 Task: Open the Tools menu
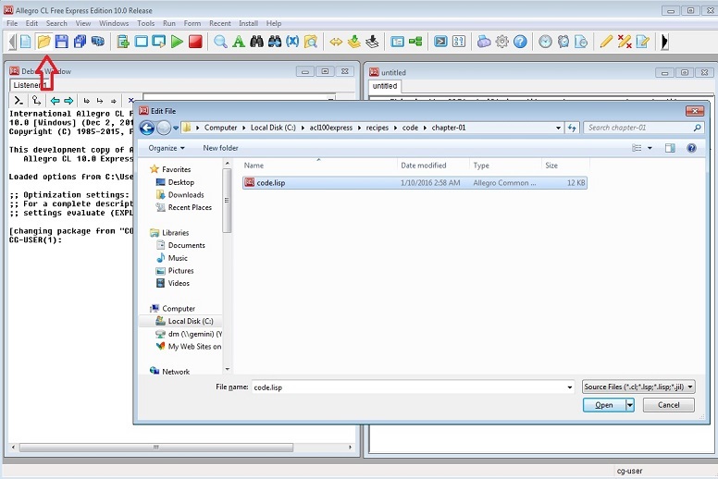click(145, 23)
